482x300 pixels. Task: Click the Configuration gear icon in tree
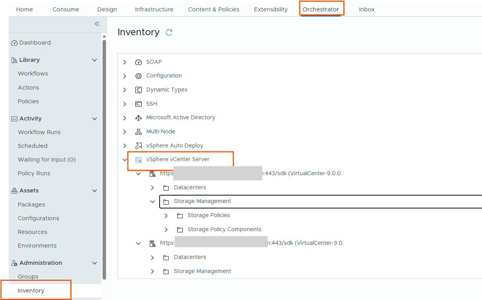(x=138, y=76)
